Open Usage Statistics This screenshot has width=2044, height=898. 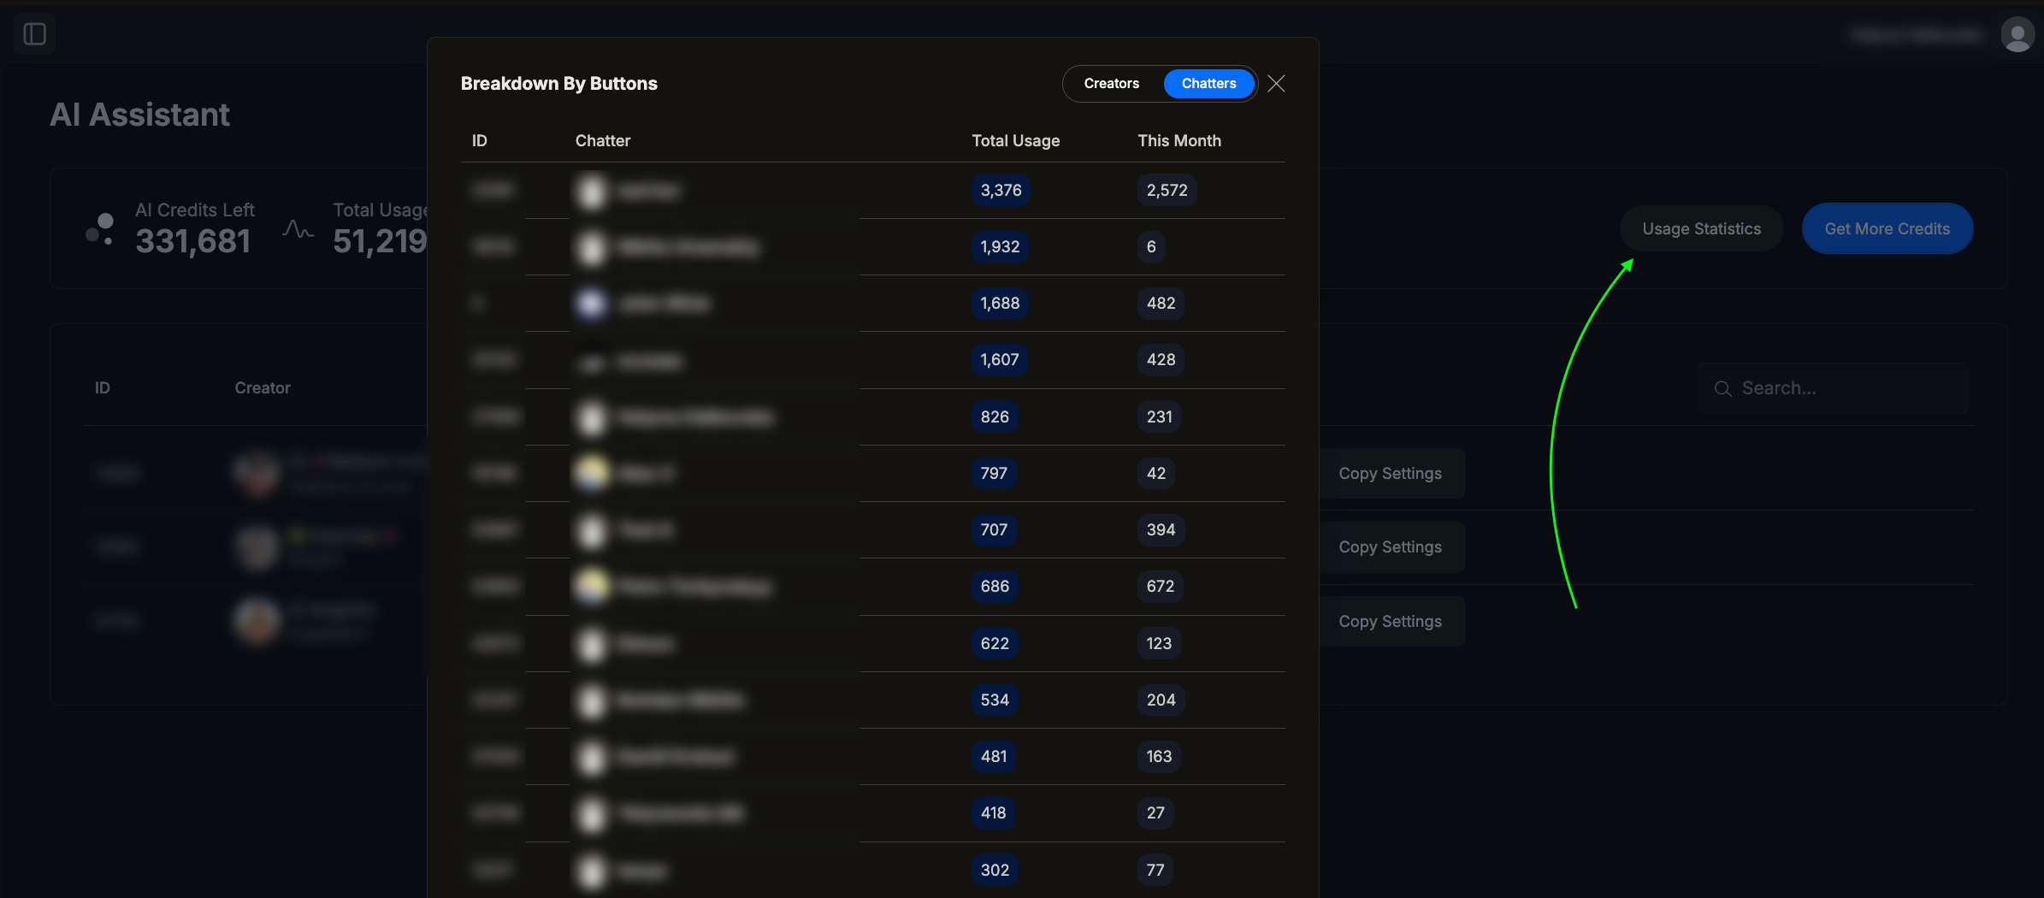(1701, 229)
